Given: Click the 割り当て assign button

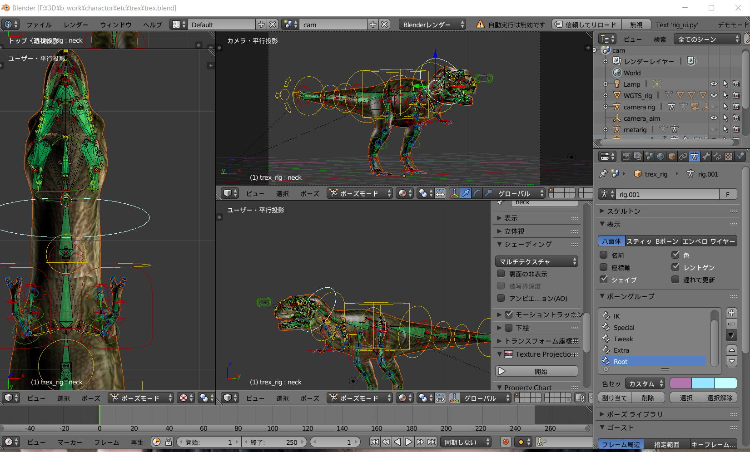Looking at the screenshot, I should pyautogui.click(x=614, y=398).
